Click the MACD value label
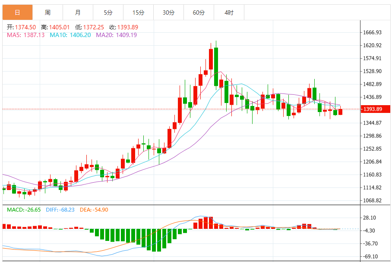Image resolution: width=392 pixels, height=262 pixels. (24, 210)
